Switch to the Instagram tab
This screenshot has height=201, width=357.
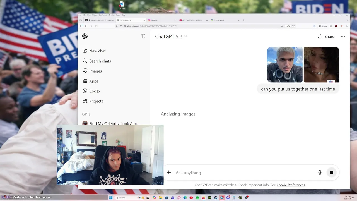(162, 20)
